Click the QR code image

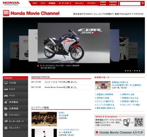click(139, 122)
